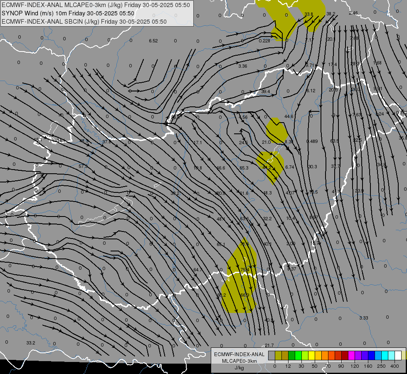This screenshot has height=374, width=407.
Task: Click the grid value 8.37
Action: pyautogui.click(x=292, y=269)
